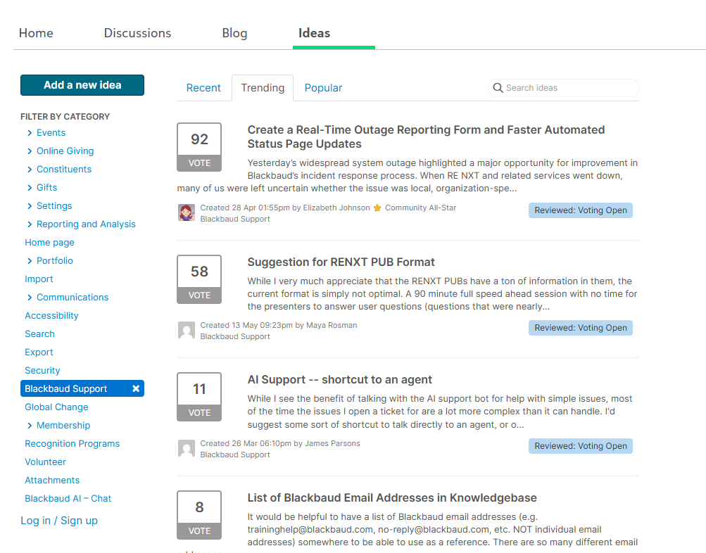Filter by Communications category
Image resolution: width=706 pixels, height=553 pixels.
(x=73, y=298)
